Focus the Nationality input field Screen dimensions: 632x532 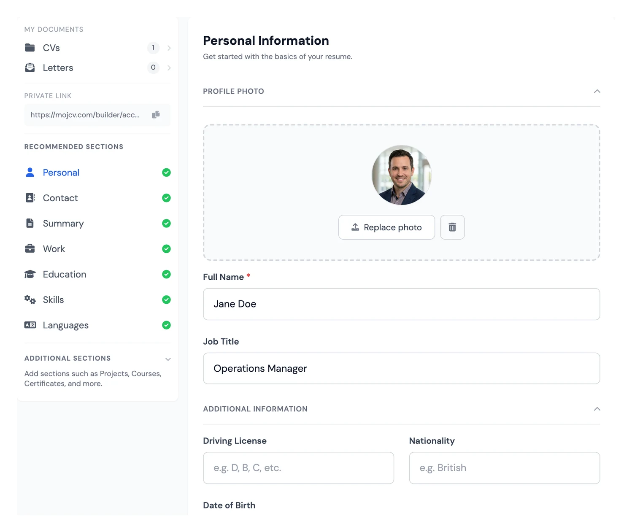pos(505,468)
